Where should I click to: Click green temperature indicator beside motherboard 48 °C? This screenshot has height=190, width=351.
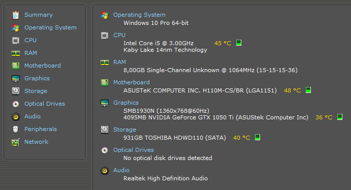[x=308, y=90]
